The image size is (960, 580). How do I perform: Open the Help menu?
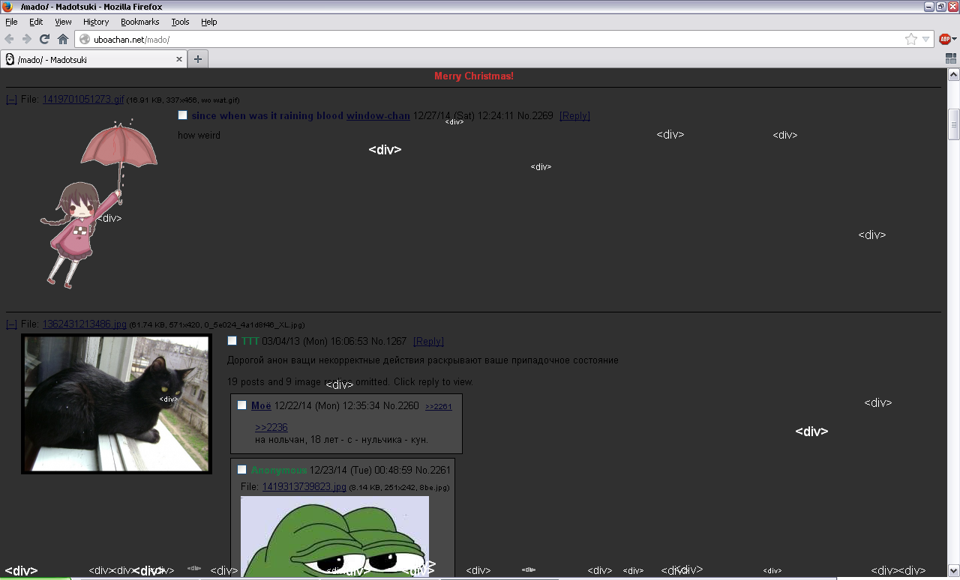(209, 22)
